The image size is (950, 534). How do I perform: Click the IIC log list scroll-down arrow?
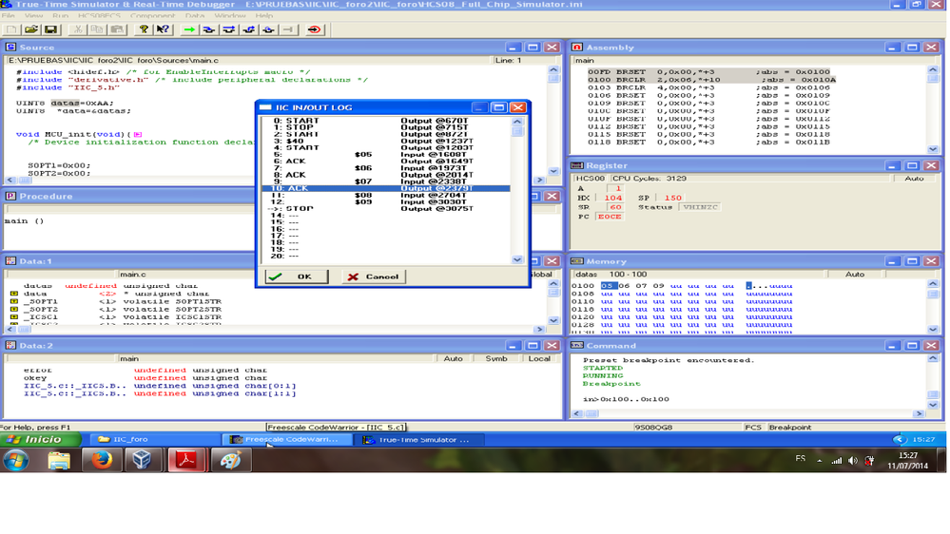click(516, 259)
